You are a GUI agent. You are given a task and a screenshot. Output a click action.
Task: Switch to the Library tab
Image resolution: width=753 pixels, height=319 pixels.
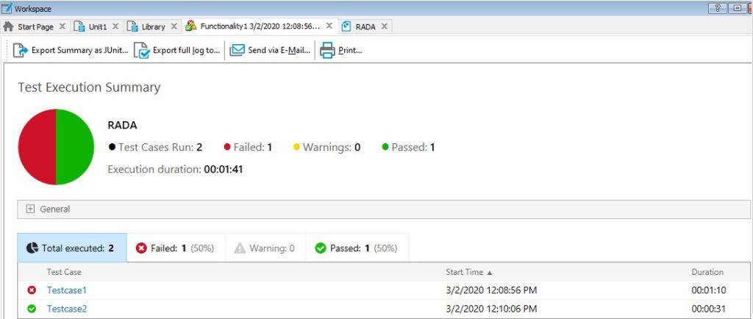click(x=153, y=26)
